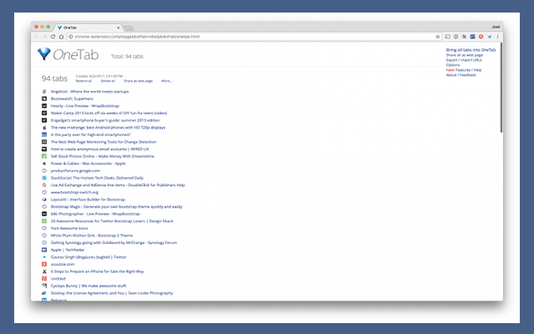Viewport: 534px width, 334px height.
Task: Click the Cast extension icon
Action: pos(447,37)
